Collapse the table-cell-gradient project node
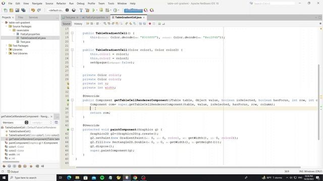 pyautogui.click(x=3, y=23)
